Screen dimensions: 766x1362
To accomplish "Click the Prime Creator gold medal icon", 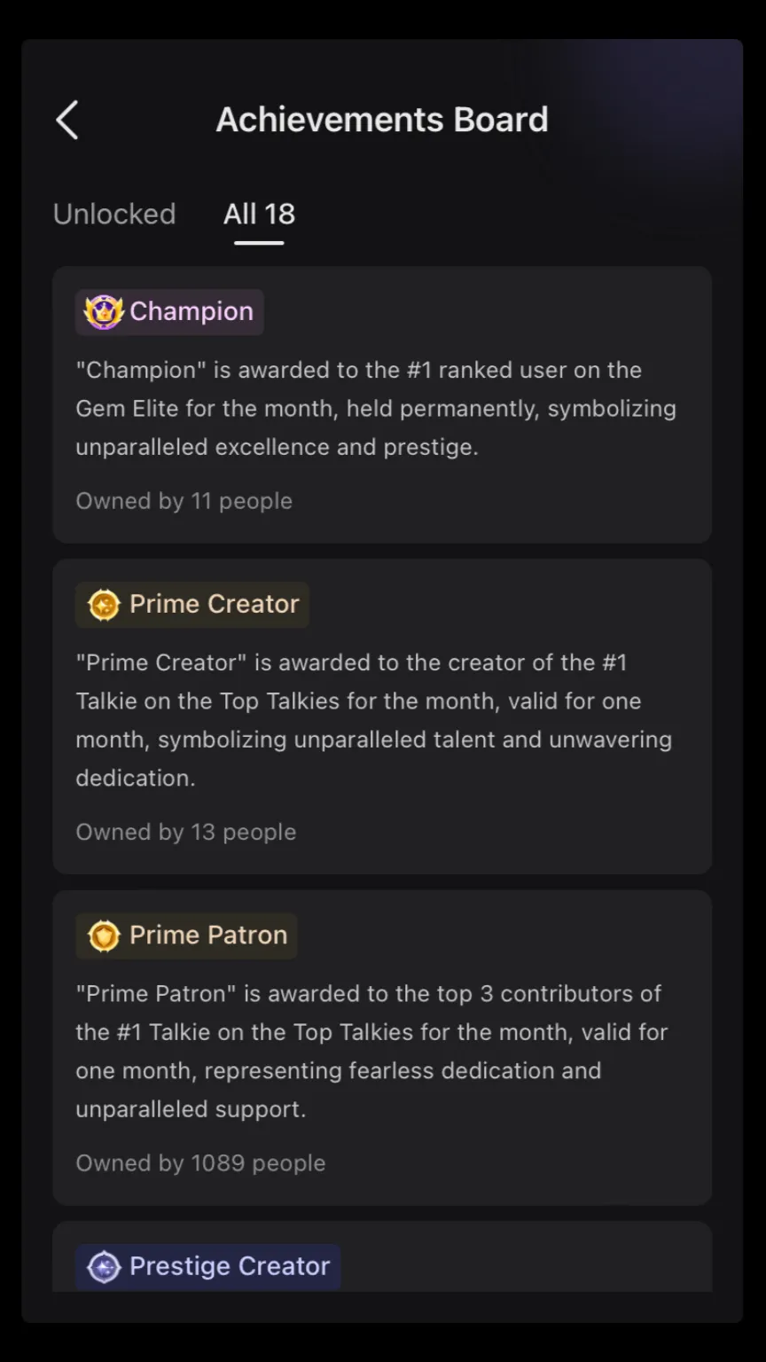I will pyautogui.click(x=104, y=606).
